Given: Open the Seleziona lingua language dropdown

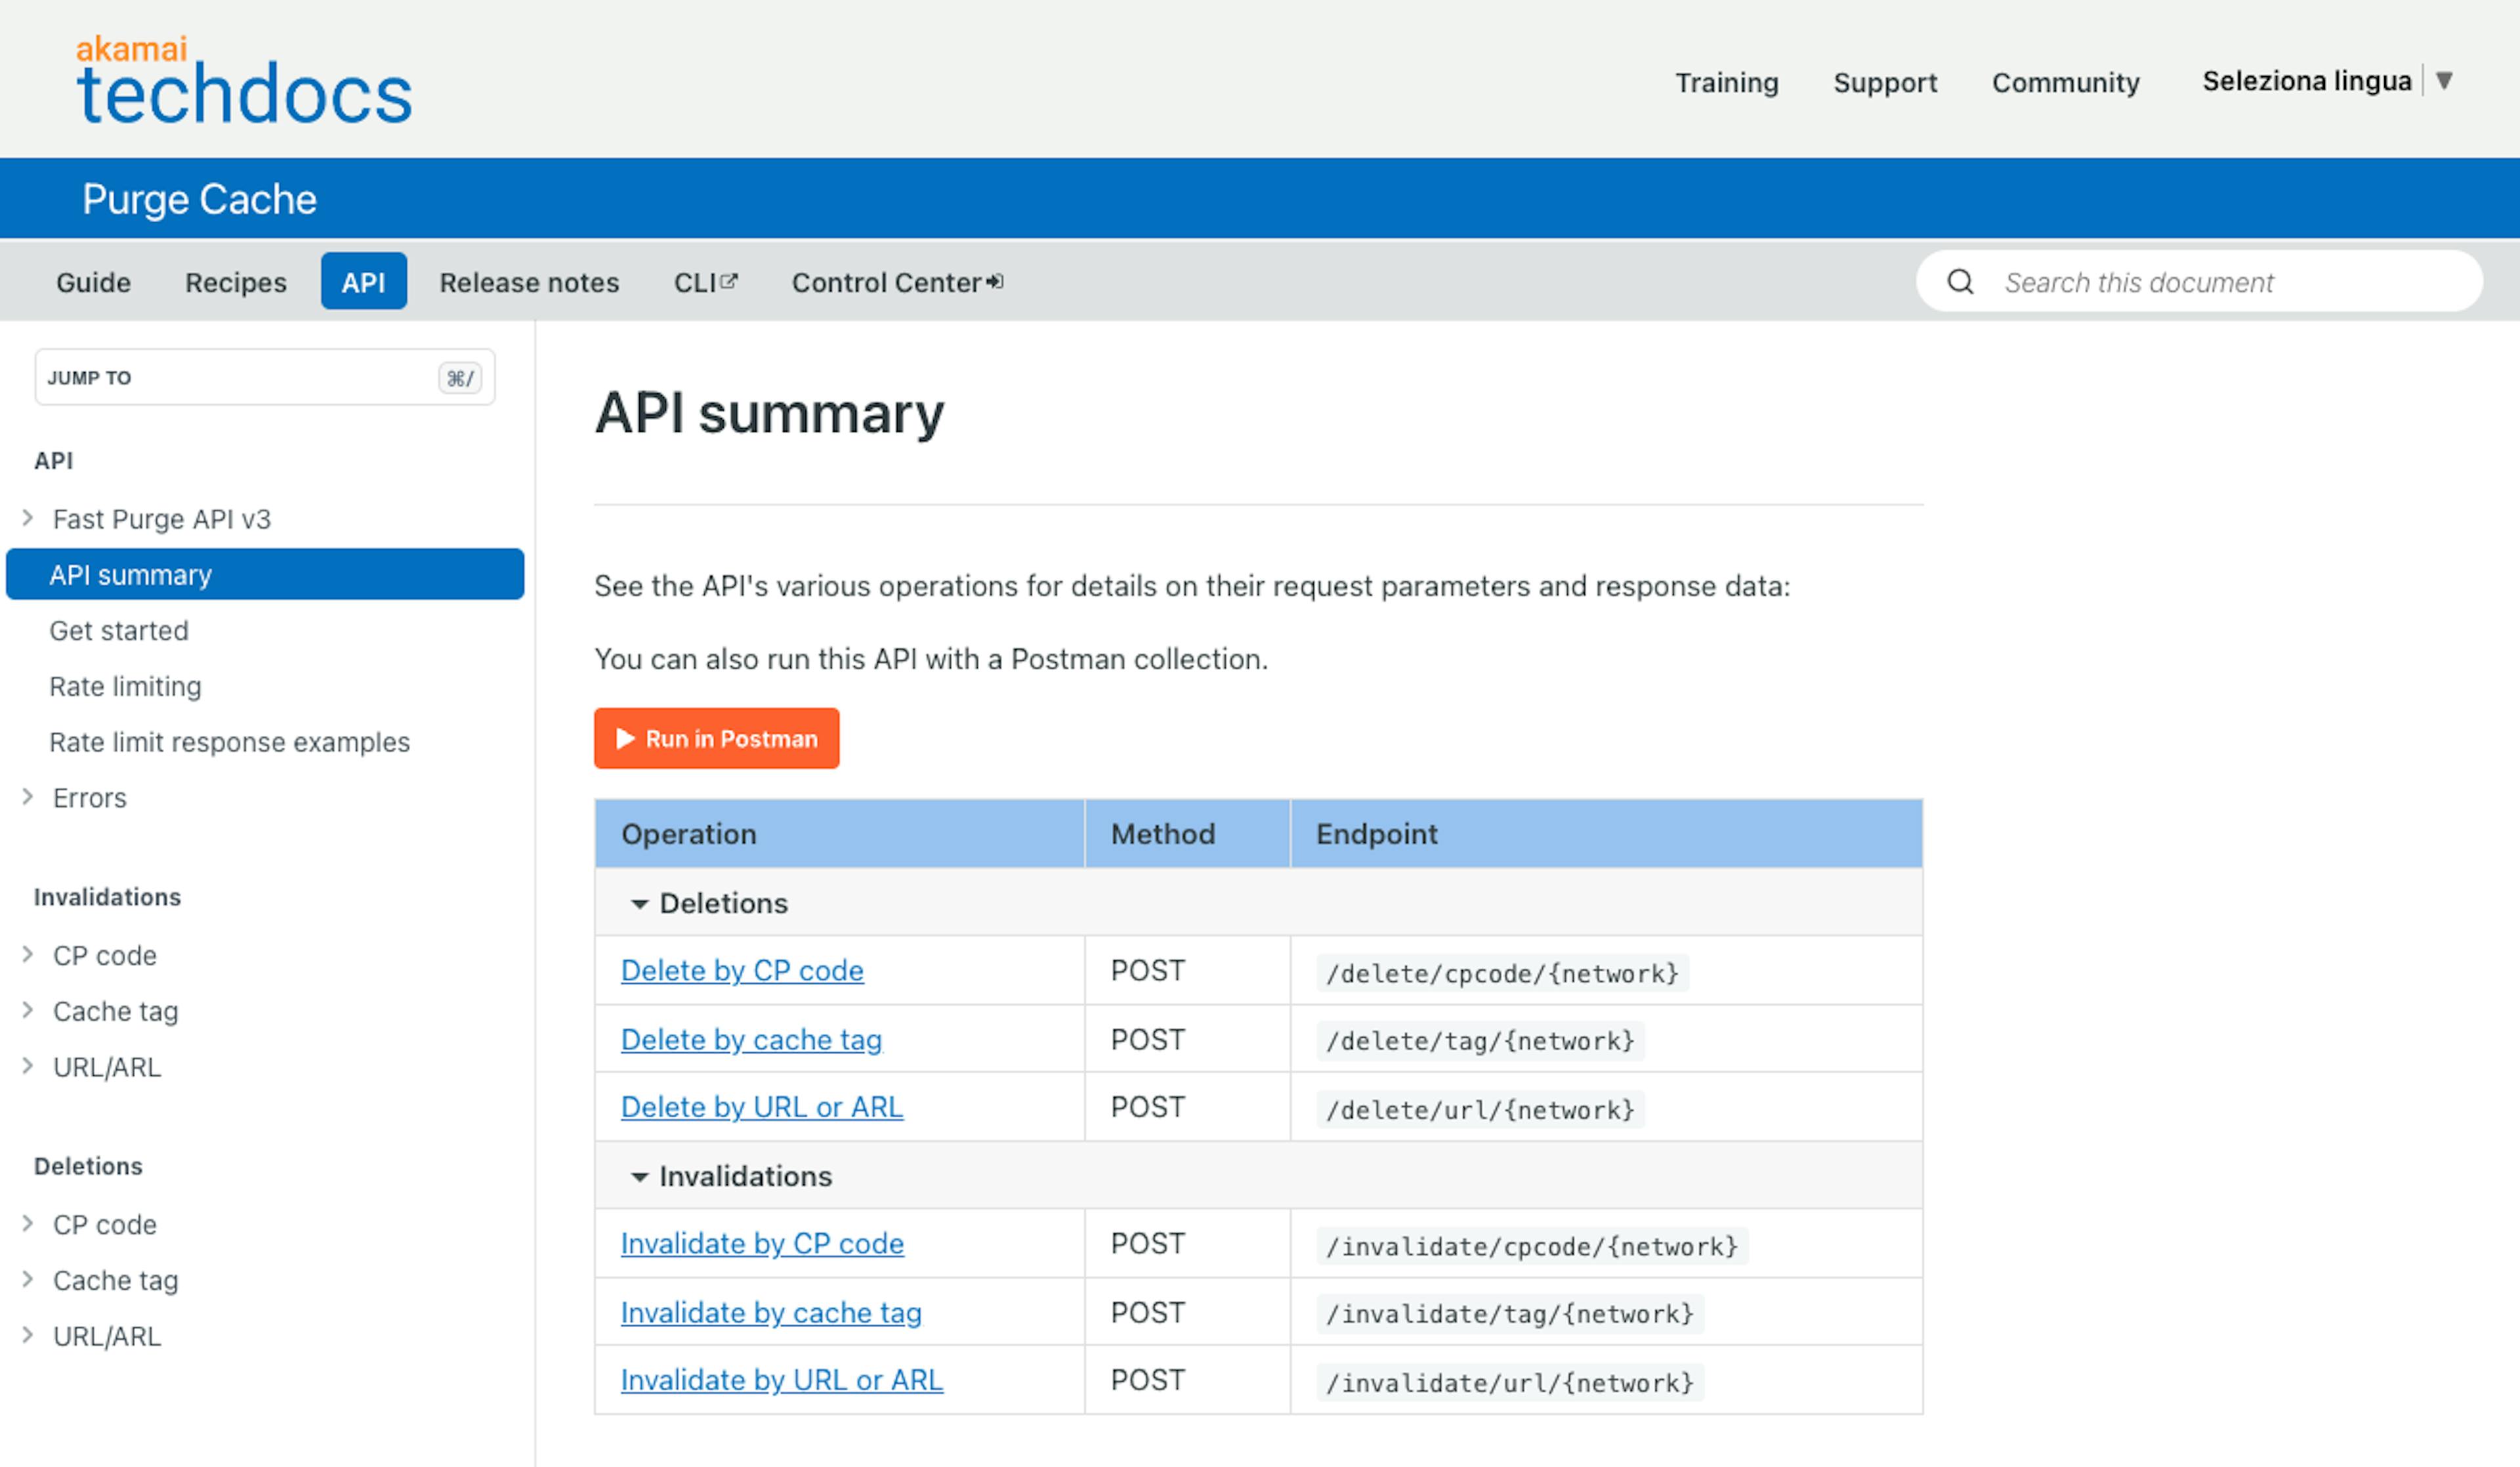Looking at the screenshot, I should tap(2327, 80).
